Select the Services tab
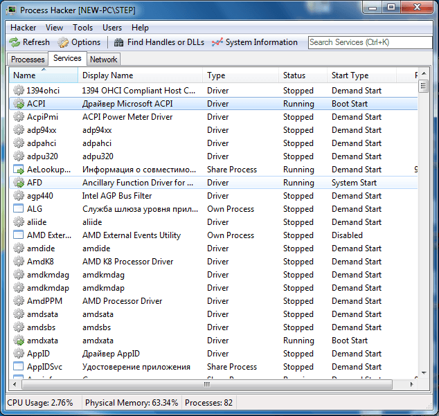The image size is (439, 416). click(x=67, y=58)
